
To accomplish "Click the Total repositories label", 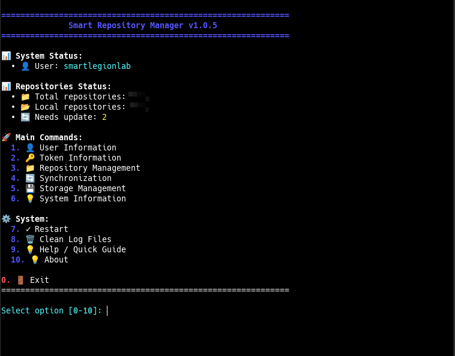I will (x=80, y=96).
